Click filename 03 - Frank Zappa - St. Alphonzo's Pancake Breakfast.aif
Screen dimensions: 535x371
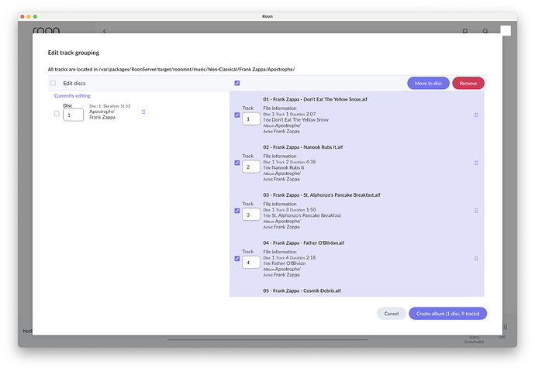(x=322, y=195)
